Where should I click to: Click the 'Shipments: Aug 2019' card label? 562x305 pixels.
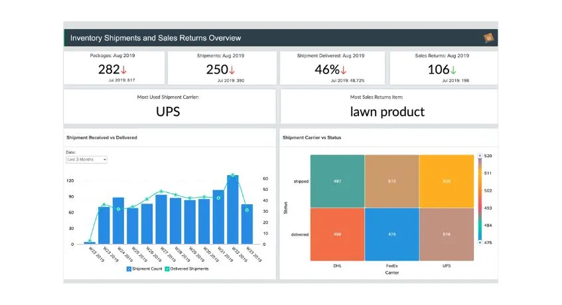[x=220, y=56]
